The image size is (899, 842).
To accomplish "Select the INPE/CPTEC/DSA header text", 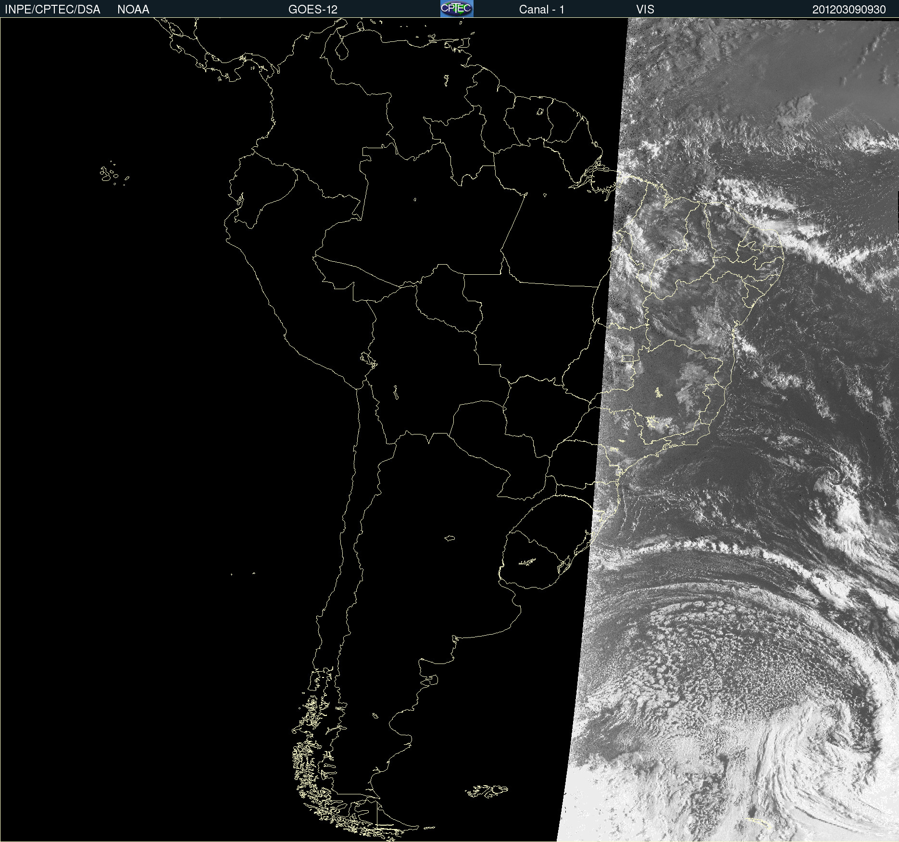I will coord(52,10).
